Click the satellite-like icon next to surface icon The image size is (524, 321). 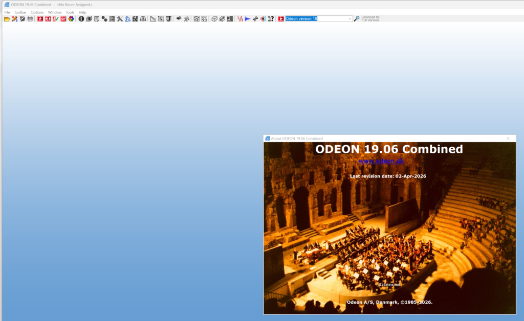(186, 19)
